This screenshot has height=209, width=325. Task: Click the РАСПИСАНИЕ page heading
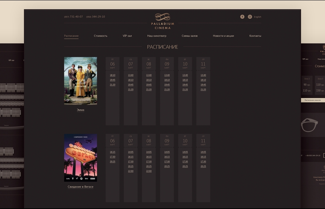tap(162, 47)
